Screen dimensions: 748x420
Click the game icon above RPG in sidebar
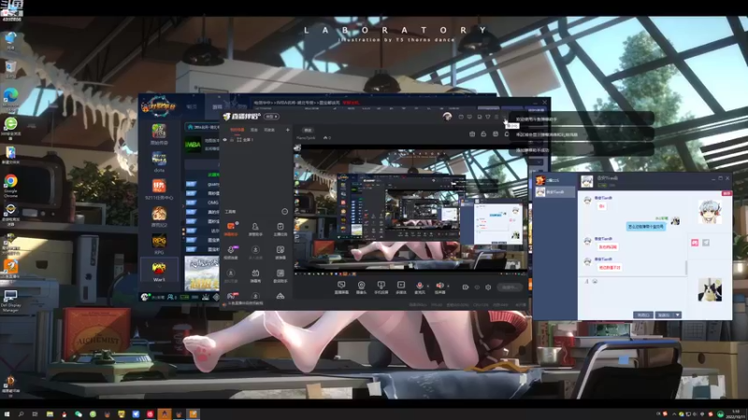[159, 214]
